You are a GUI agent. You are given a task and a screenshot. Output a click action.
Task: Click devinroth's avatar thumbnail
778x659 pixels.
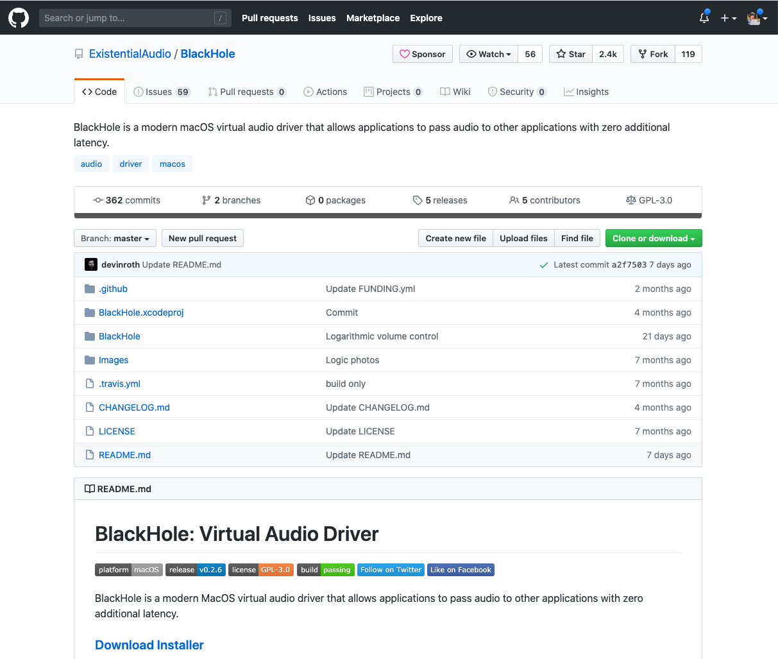91,264
